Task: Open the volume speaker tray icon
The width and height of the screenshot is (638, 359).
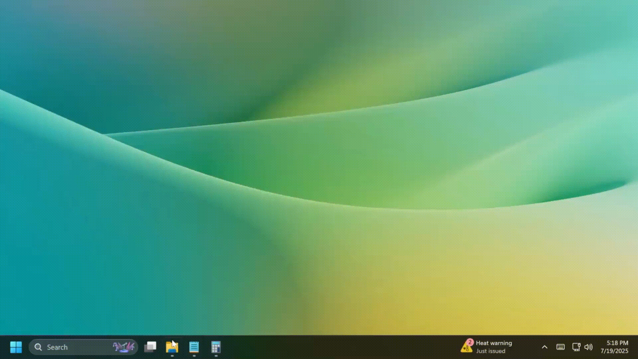Action: click(x=588, y=347)
